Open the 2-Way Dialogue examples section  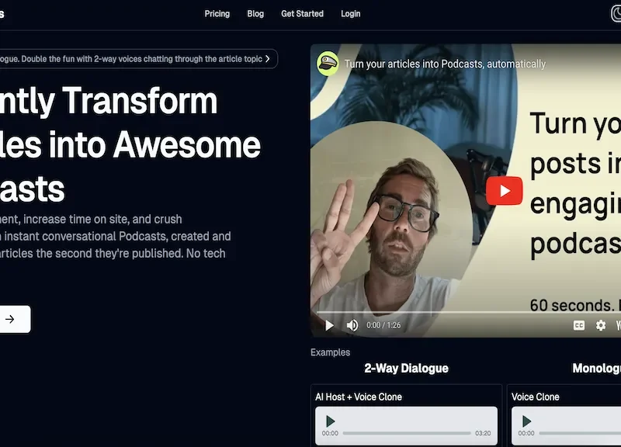404,368
